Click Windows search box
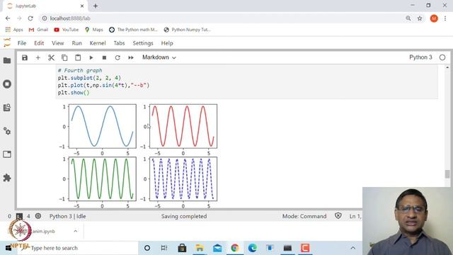The height and width of the screenshot is (255, 453). point(77,248)
